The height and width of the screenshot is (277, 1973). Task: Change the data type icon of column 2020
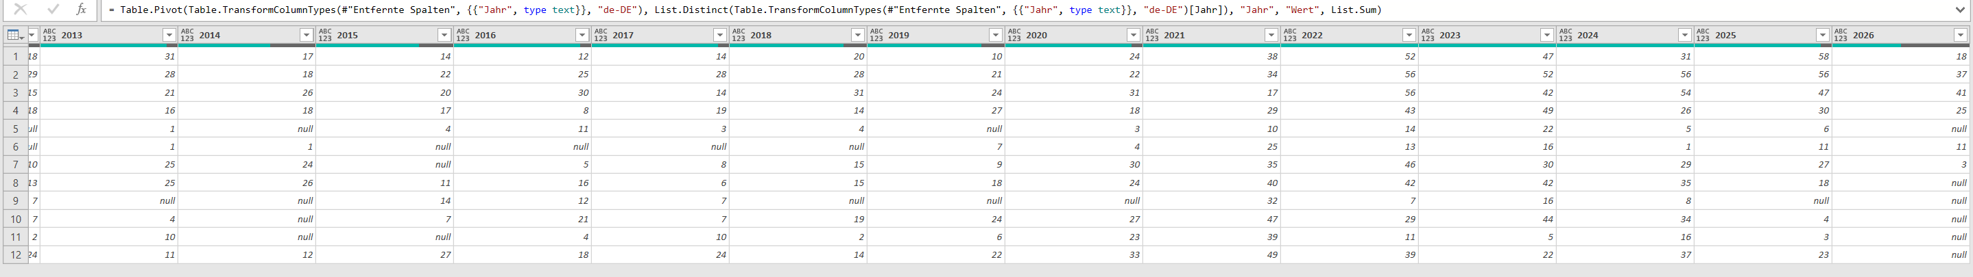[x=1015, y=35]
